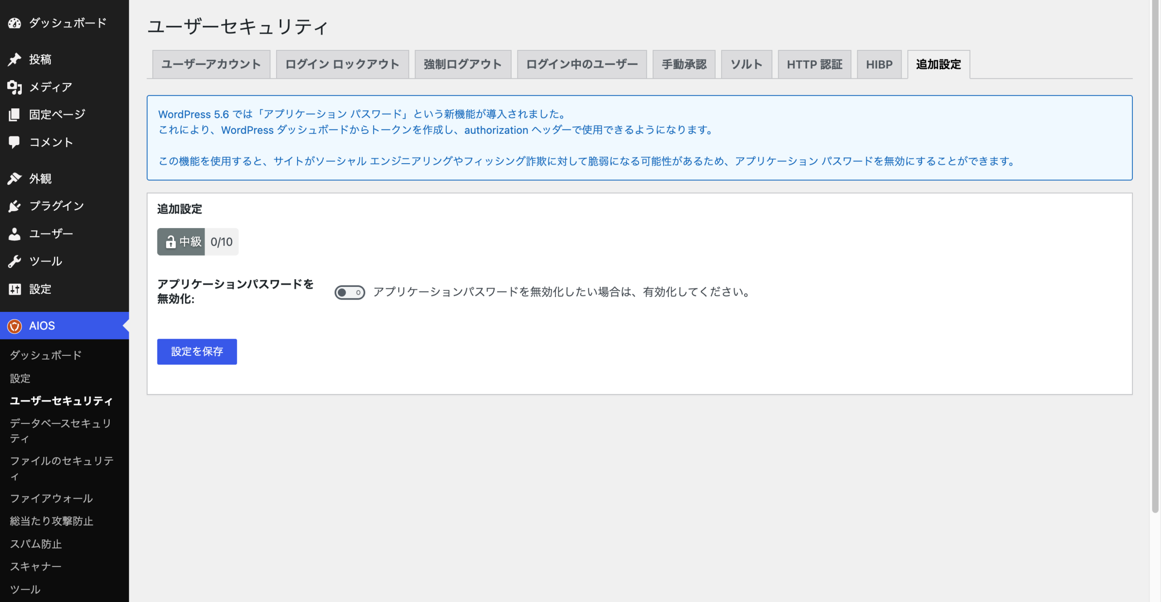Screen dimensions: 1161x602
Task: Click the アプリケーションパスワードを無効化 label
Action: coord(235,291)
